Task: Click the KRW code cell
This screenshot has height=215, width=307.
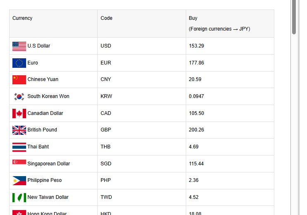Action: (106, 96)
